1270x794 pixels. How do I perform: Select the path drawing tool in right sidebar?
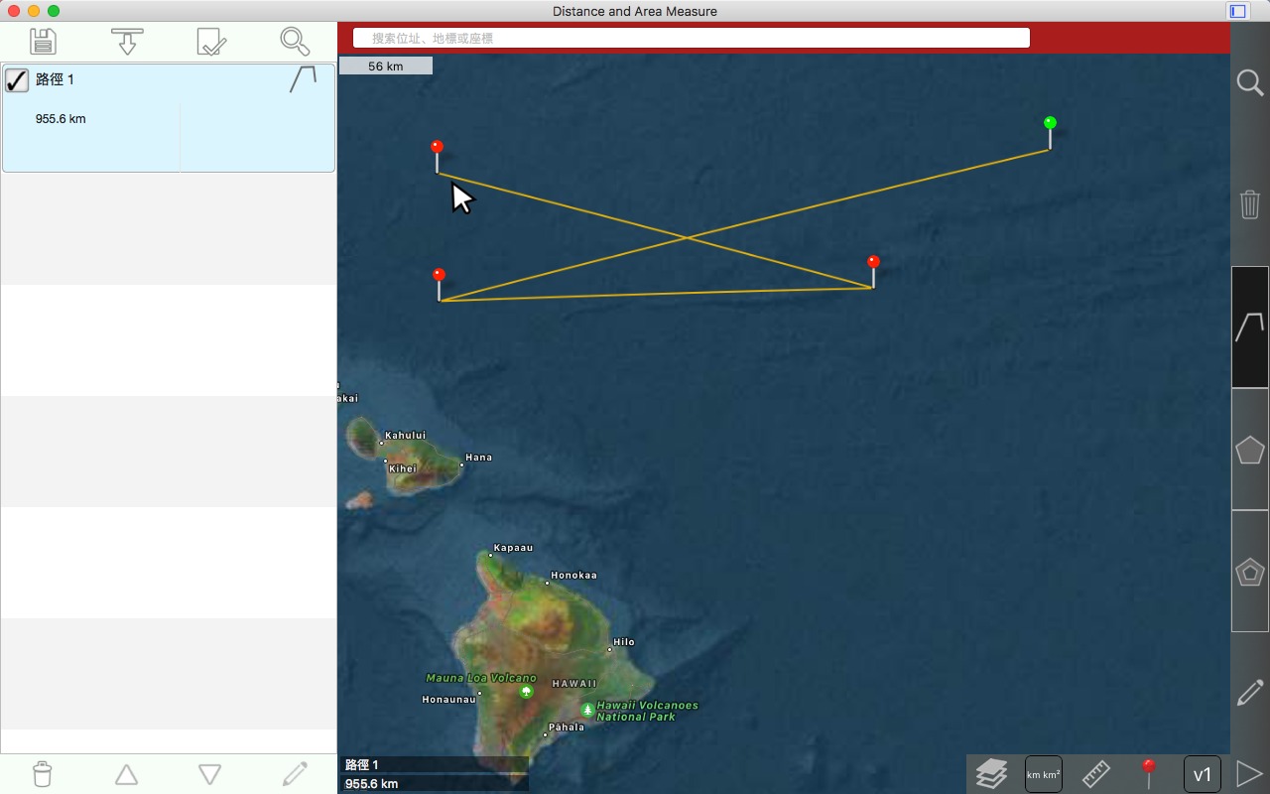pyautogui.click(x=1249, y=327)
